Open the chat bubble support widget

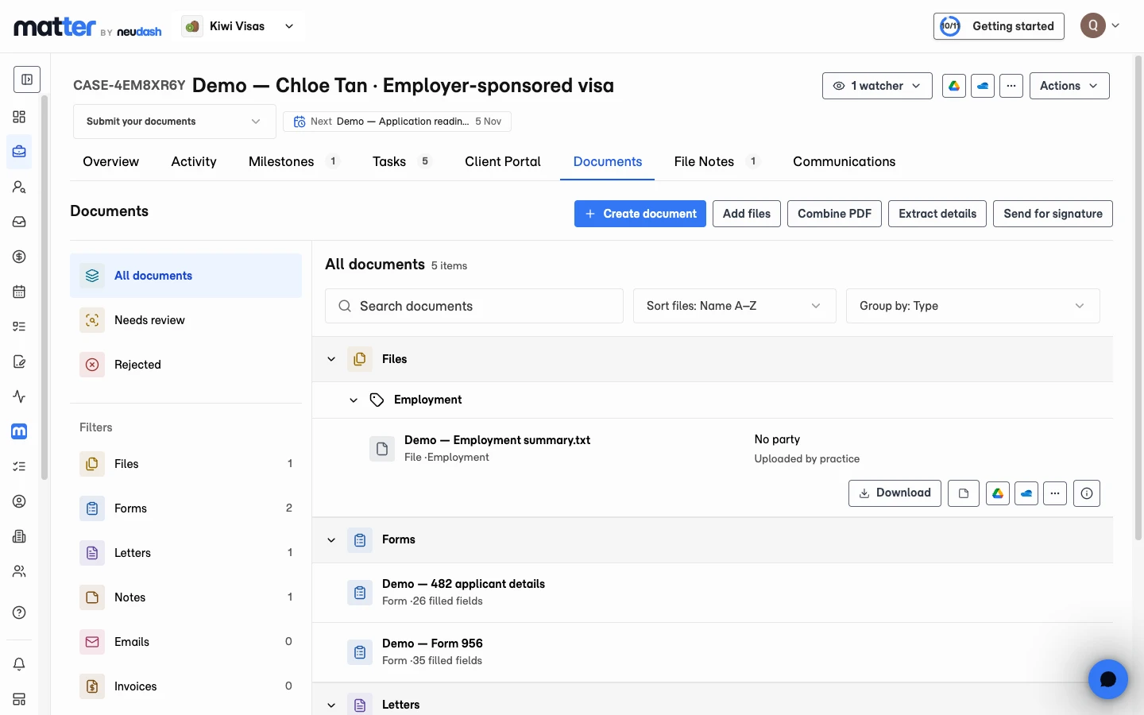coord(1108,679)
